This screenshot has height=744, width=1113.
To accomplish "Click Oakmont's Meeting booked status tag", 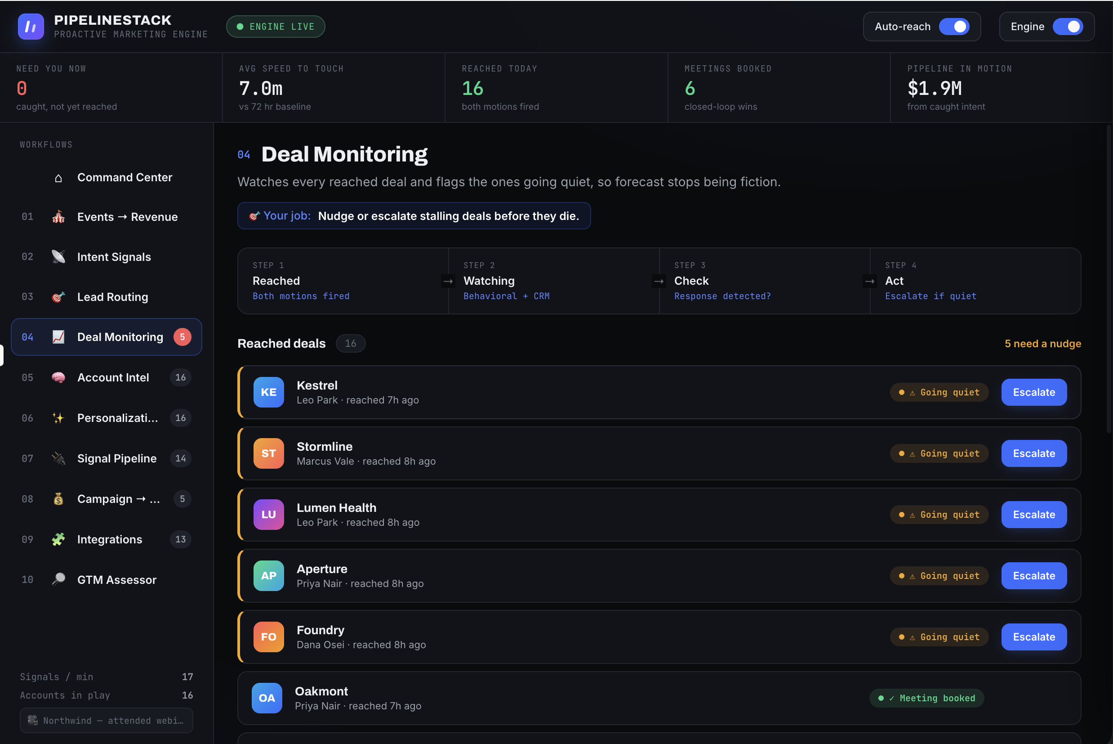I will coord(927,699).
